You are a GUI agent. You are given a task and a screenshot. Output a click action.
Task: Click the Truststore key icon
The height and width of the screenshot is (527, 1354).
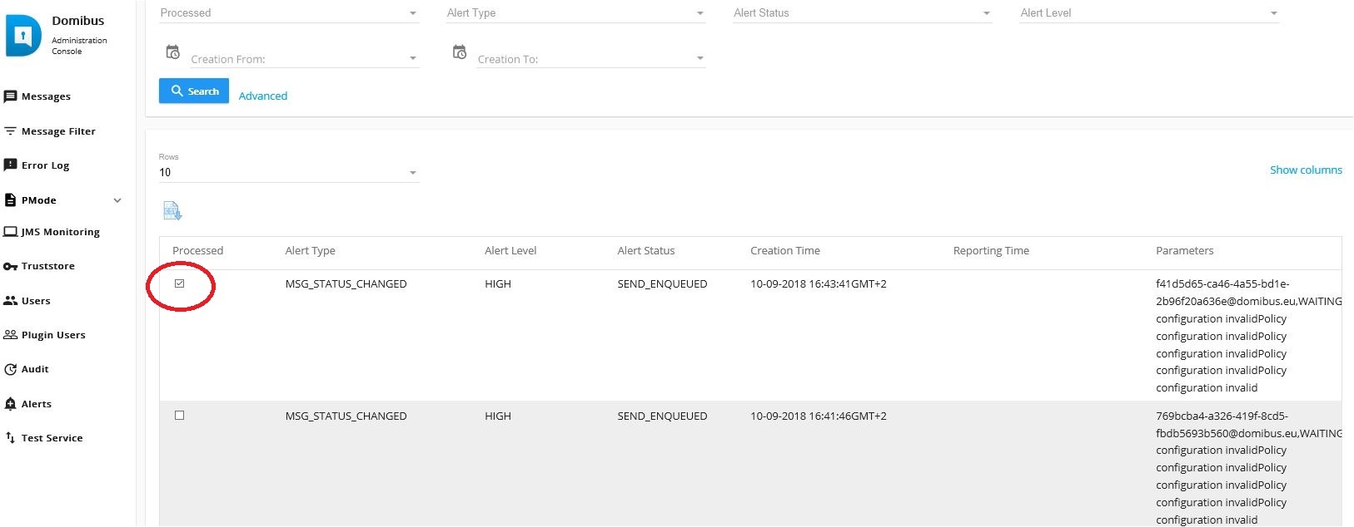pyautogui.click(x=10, y=267)
